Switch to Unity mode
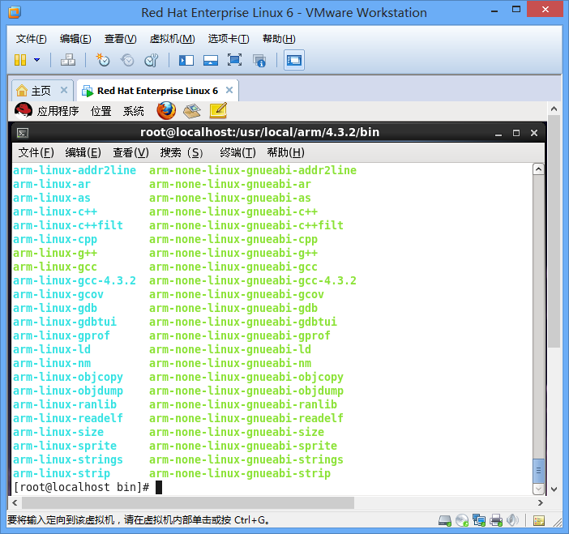This screenshot has width=569, height=534. click(259, 60)
